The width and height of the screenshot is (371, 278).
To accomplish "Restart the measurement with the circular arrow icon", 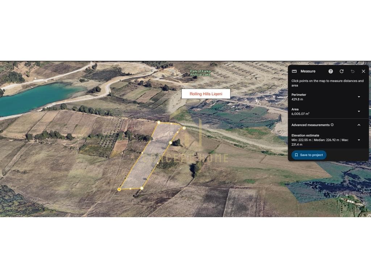I will (341, 71).
